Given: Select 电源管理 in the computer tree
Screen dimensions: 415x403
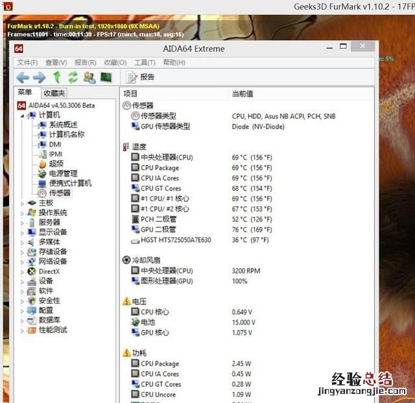Looking at the screenshot, I should pyautogui.click(x=62, y=173).
